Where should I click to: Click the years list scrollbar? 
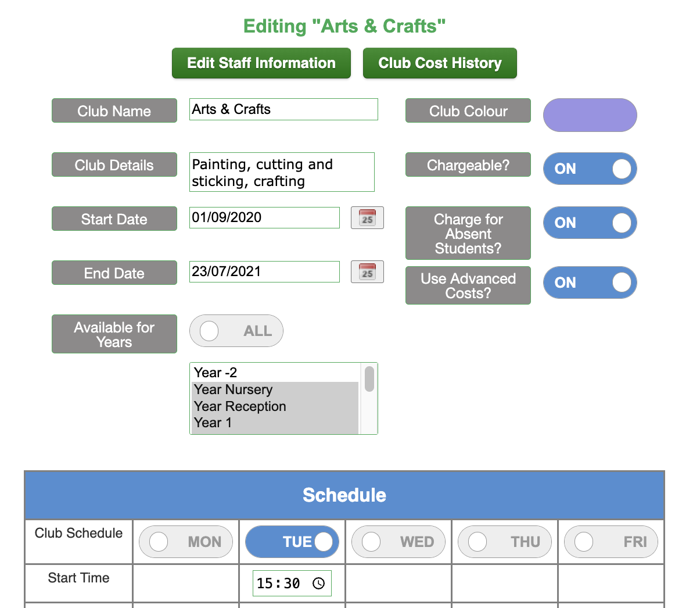pyautogui.click(x=369, y=399)
